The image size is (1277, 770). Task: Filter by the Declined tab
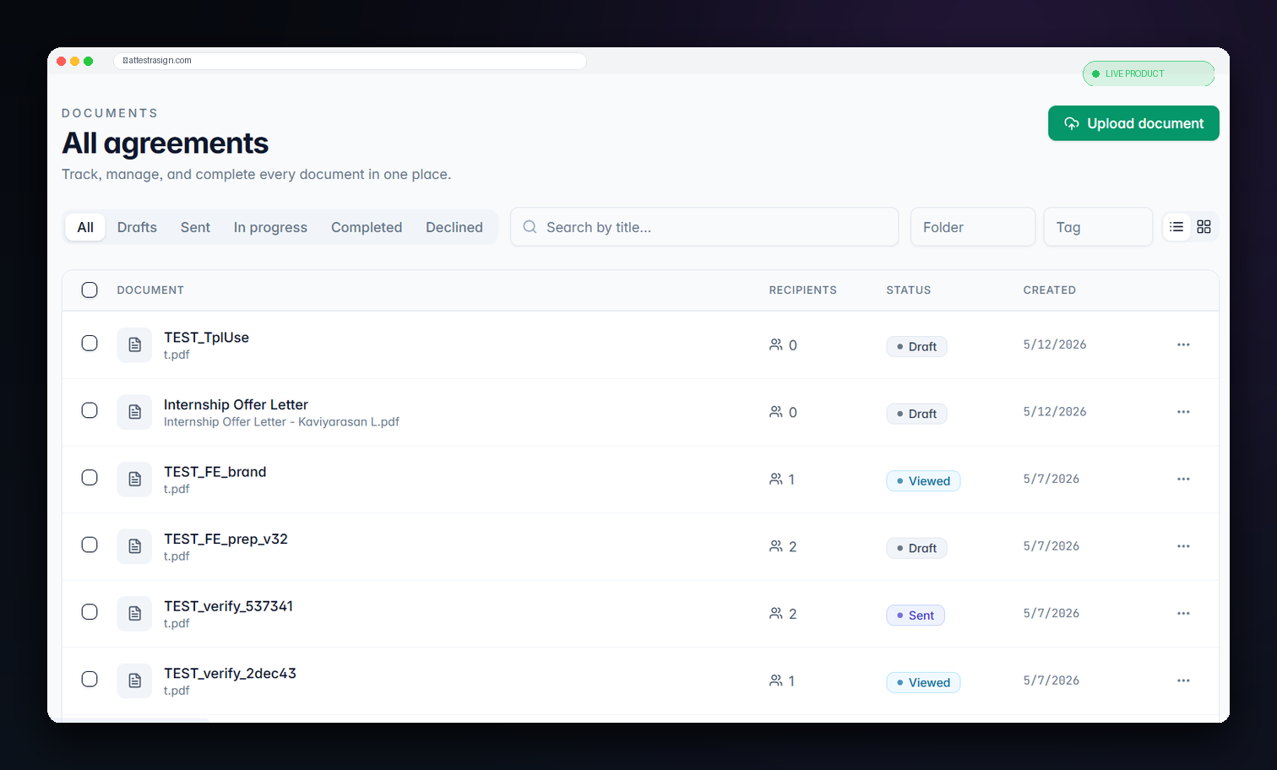tap(454, 227)
